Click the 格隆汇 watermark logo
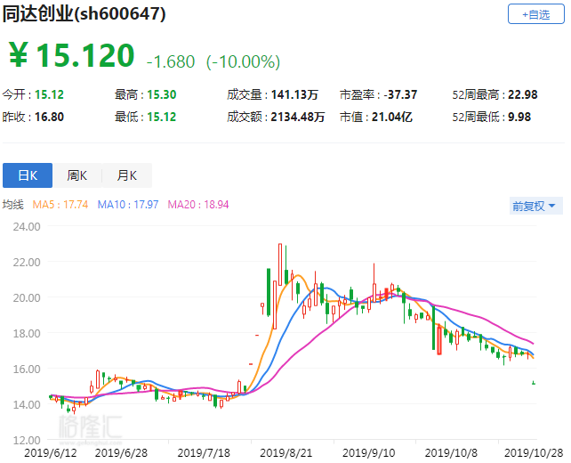The height and width of the screenshot is (463, 571). coord(91,427)
